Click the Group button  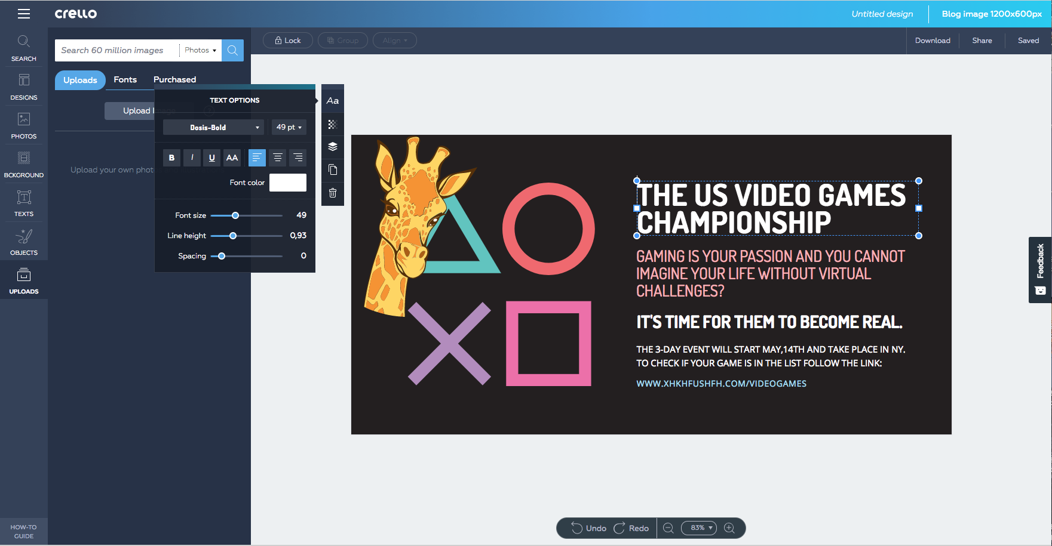click(343, 41)
